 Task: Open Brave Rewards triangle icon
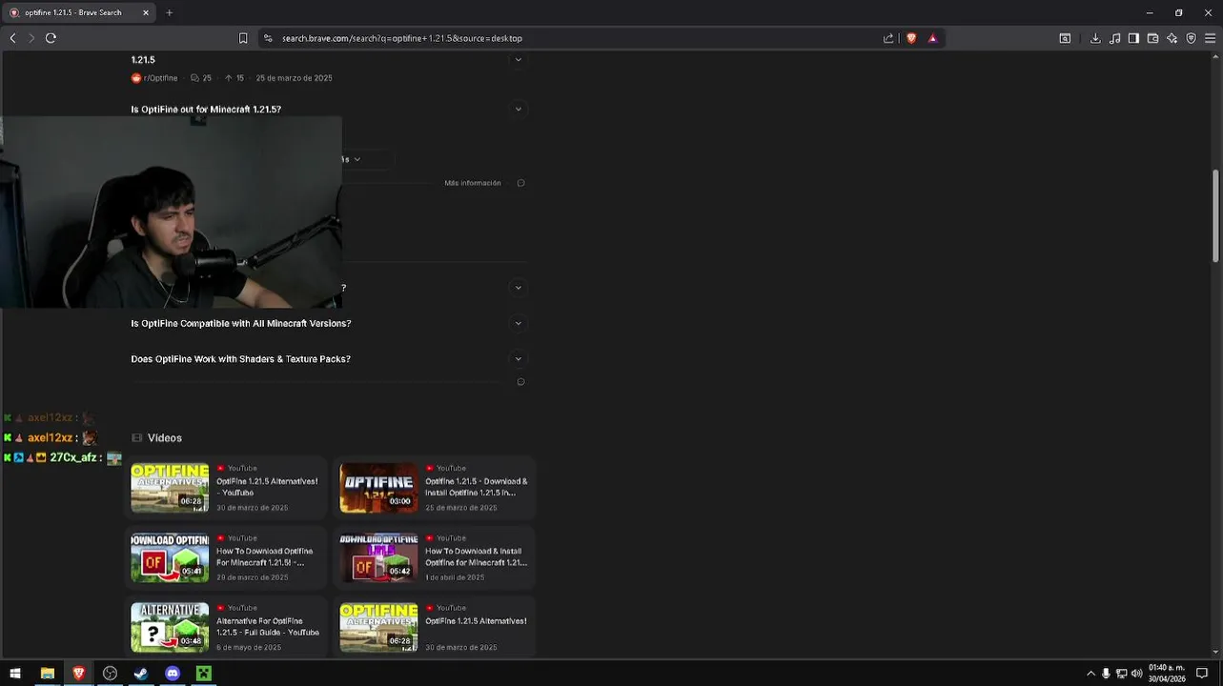click(932, 38)
